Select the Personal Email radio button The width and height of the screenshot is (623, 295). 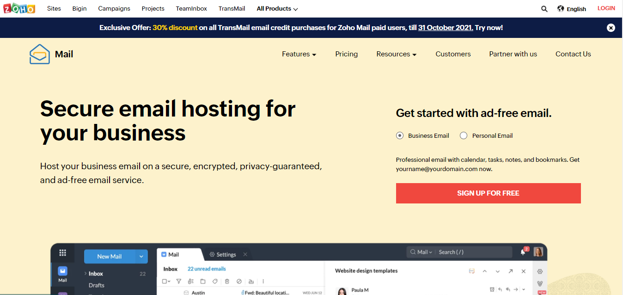[x=464, y=135]
